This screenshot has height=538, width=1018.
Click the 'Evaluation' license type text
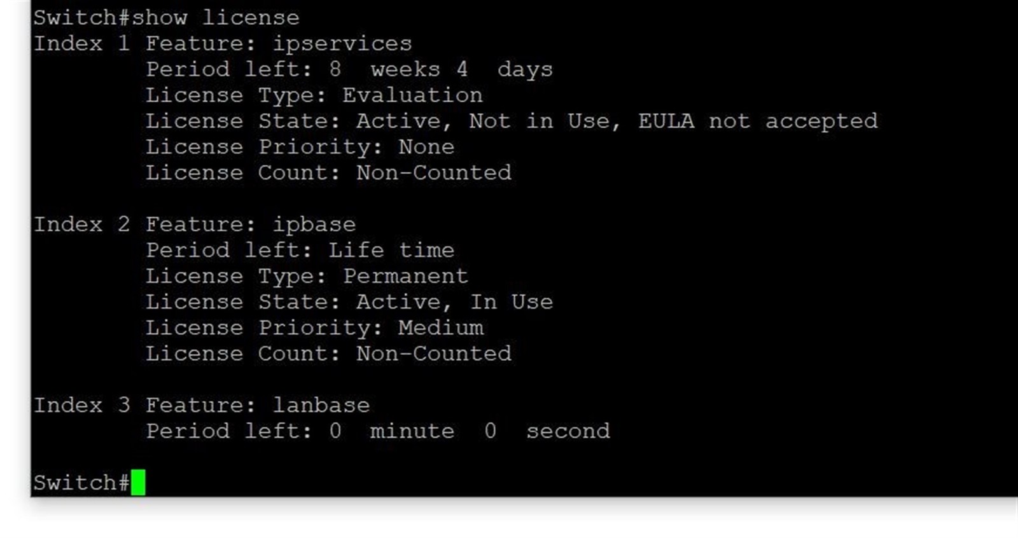(412, 95)
